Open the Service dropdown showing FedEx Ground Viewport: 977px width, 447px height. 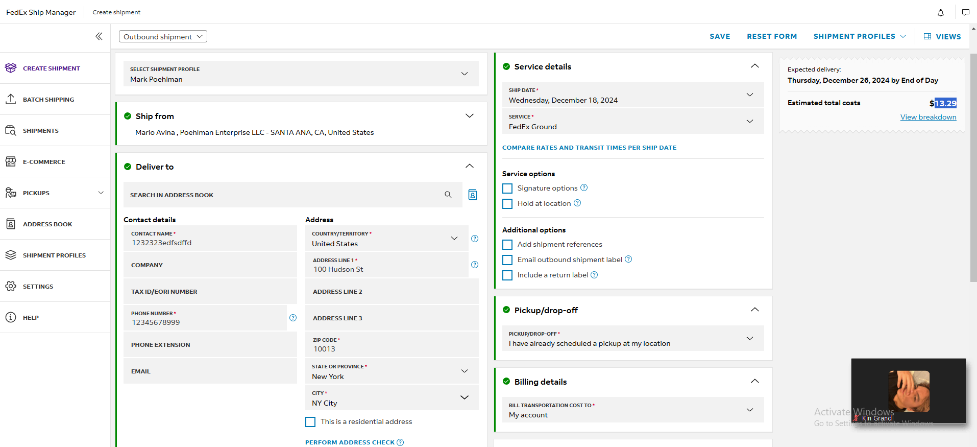(633, 121)
